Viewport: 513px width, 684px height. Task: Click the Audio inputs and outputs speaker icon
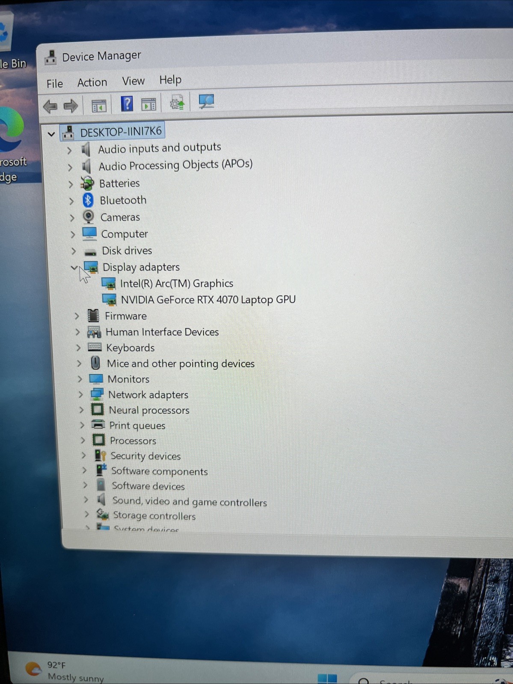coord(86,149)
